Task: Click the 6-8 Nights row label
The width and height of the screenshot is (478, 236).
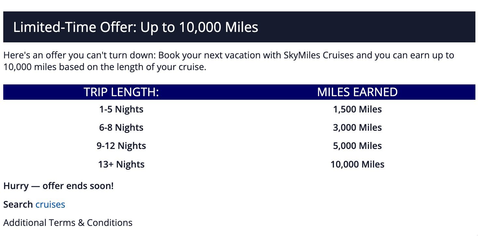Action: (x=121, y=127)
